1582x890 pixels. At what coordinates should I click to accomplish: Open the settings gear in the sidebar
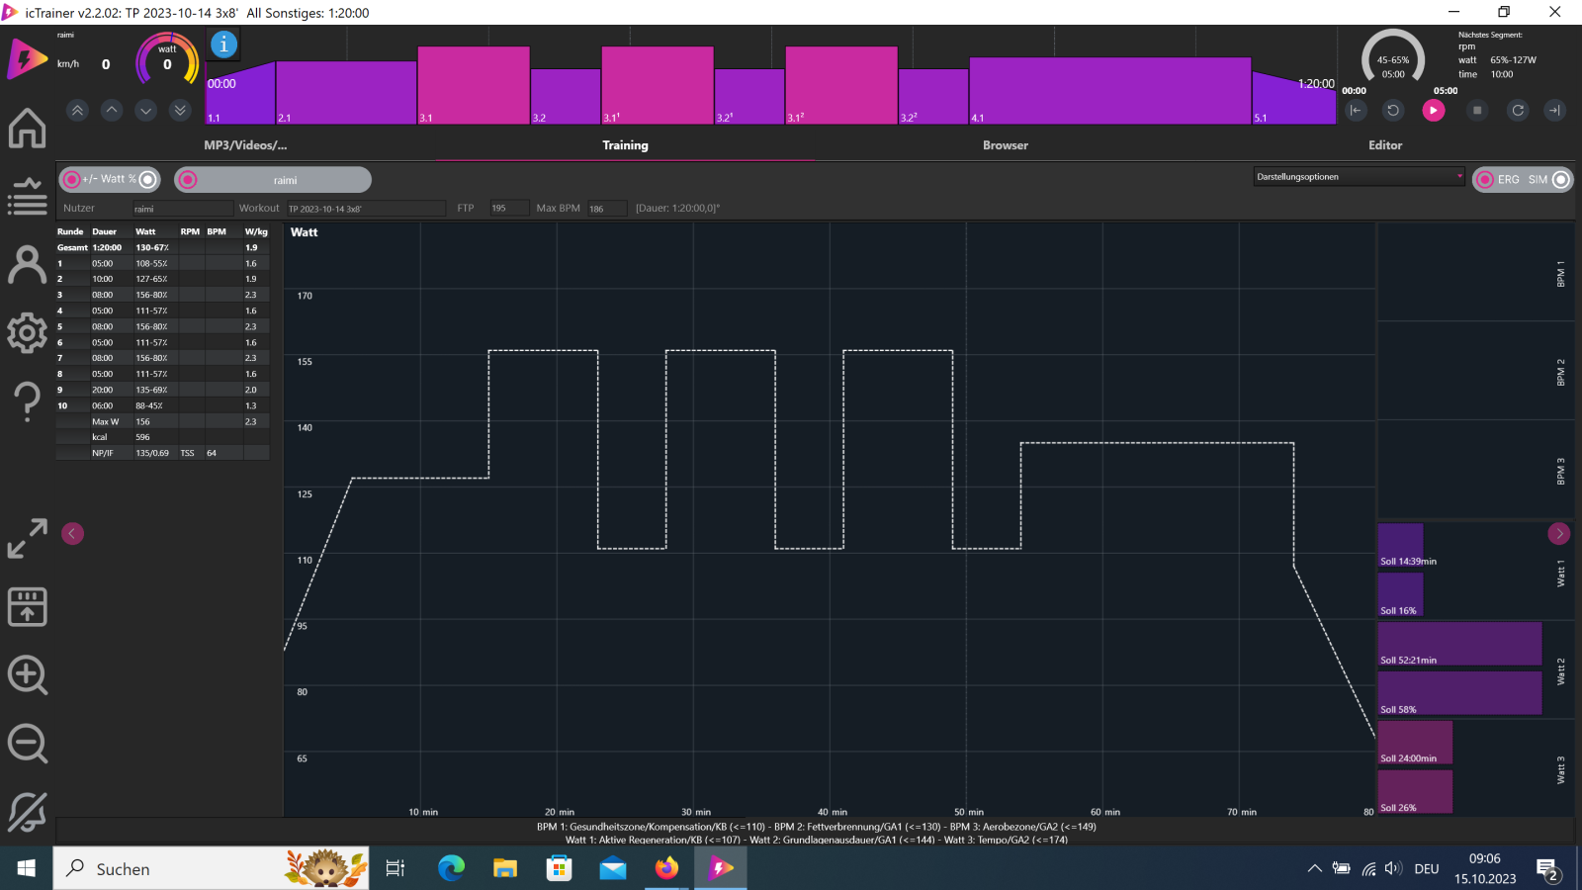click(x=27, y=333)
